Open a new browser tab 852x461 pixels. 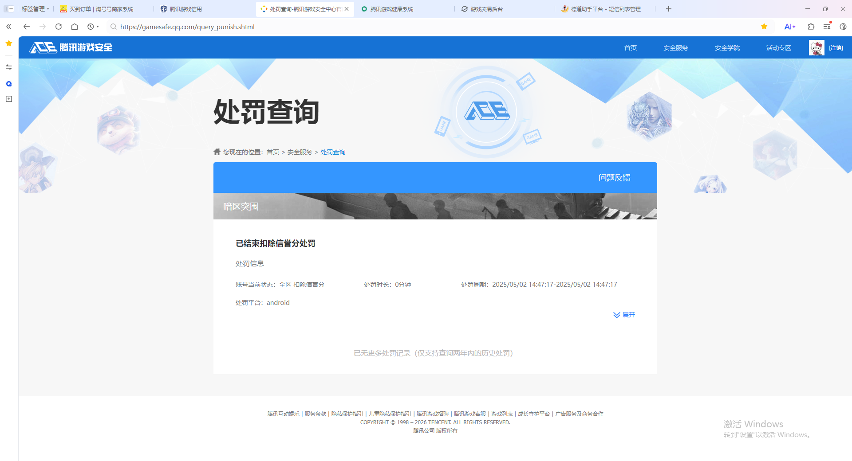click(669, 9)
